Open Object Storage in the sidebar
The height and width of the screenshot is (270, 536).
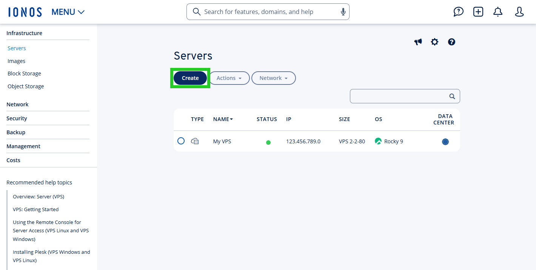pos(26,86)
